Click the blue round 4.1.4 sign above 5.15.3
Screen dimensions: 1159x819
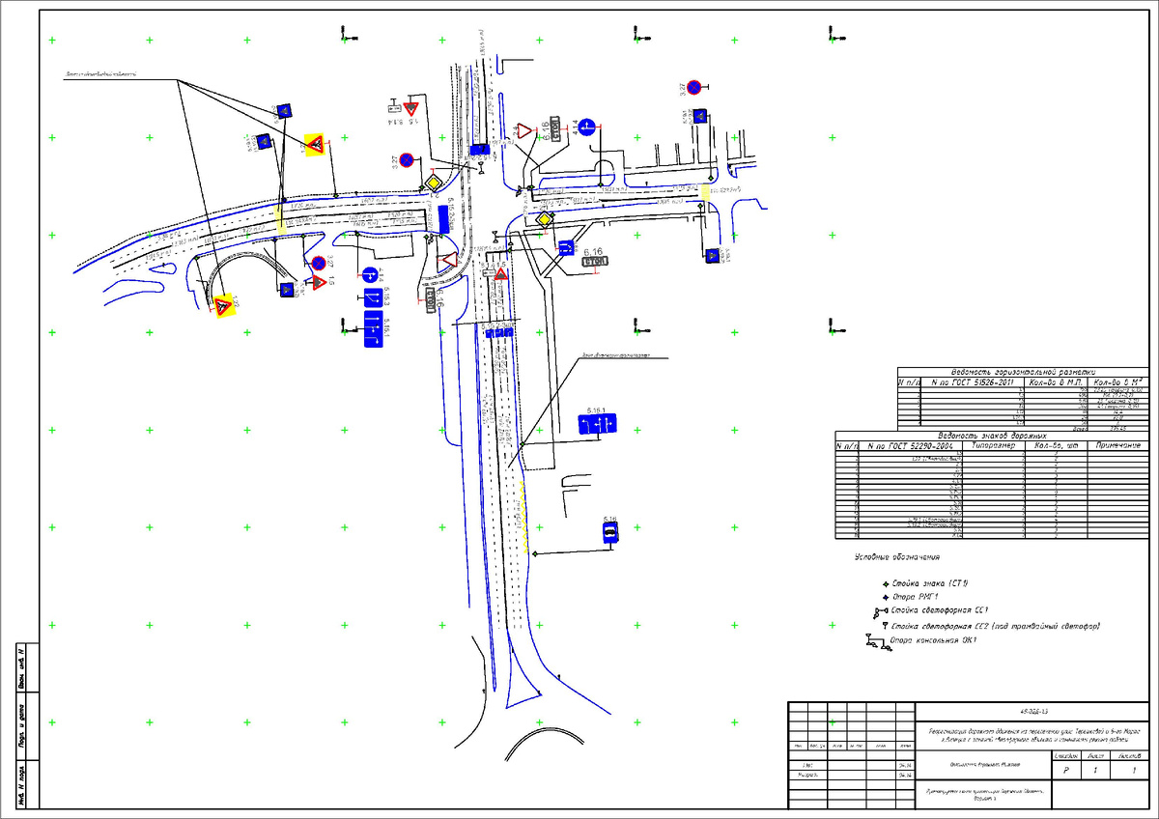[371, 274]
